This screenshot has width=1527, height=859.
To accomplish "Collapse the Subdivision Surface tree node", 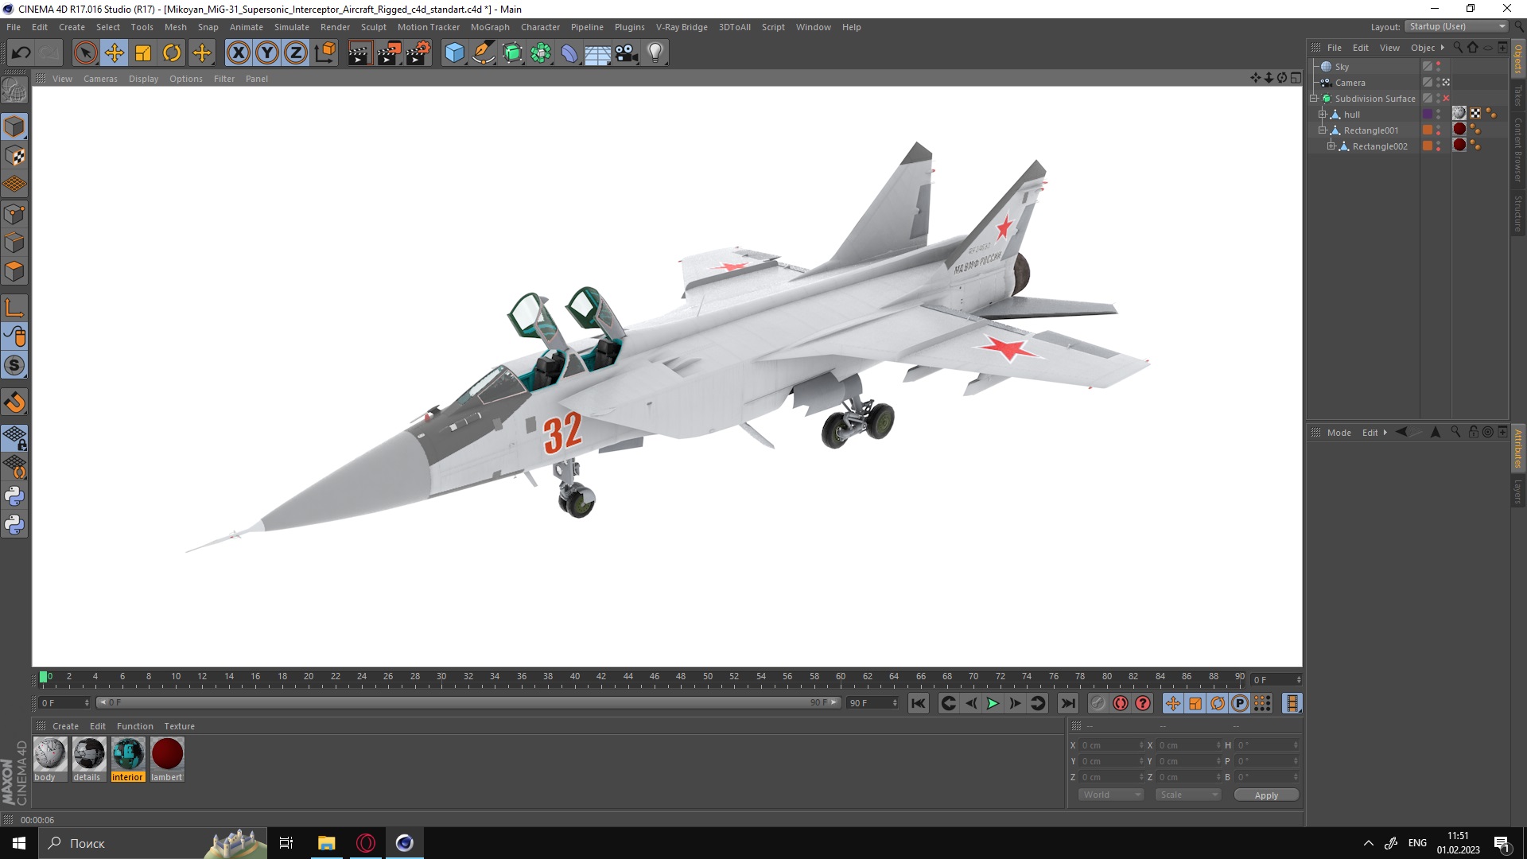I will point(1314,99).
